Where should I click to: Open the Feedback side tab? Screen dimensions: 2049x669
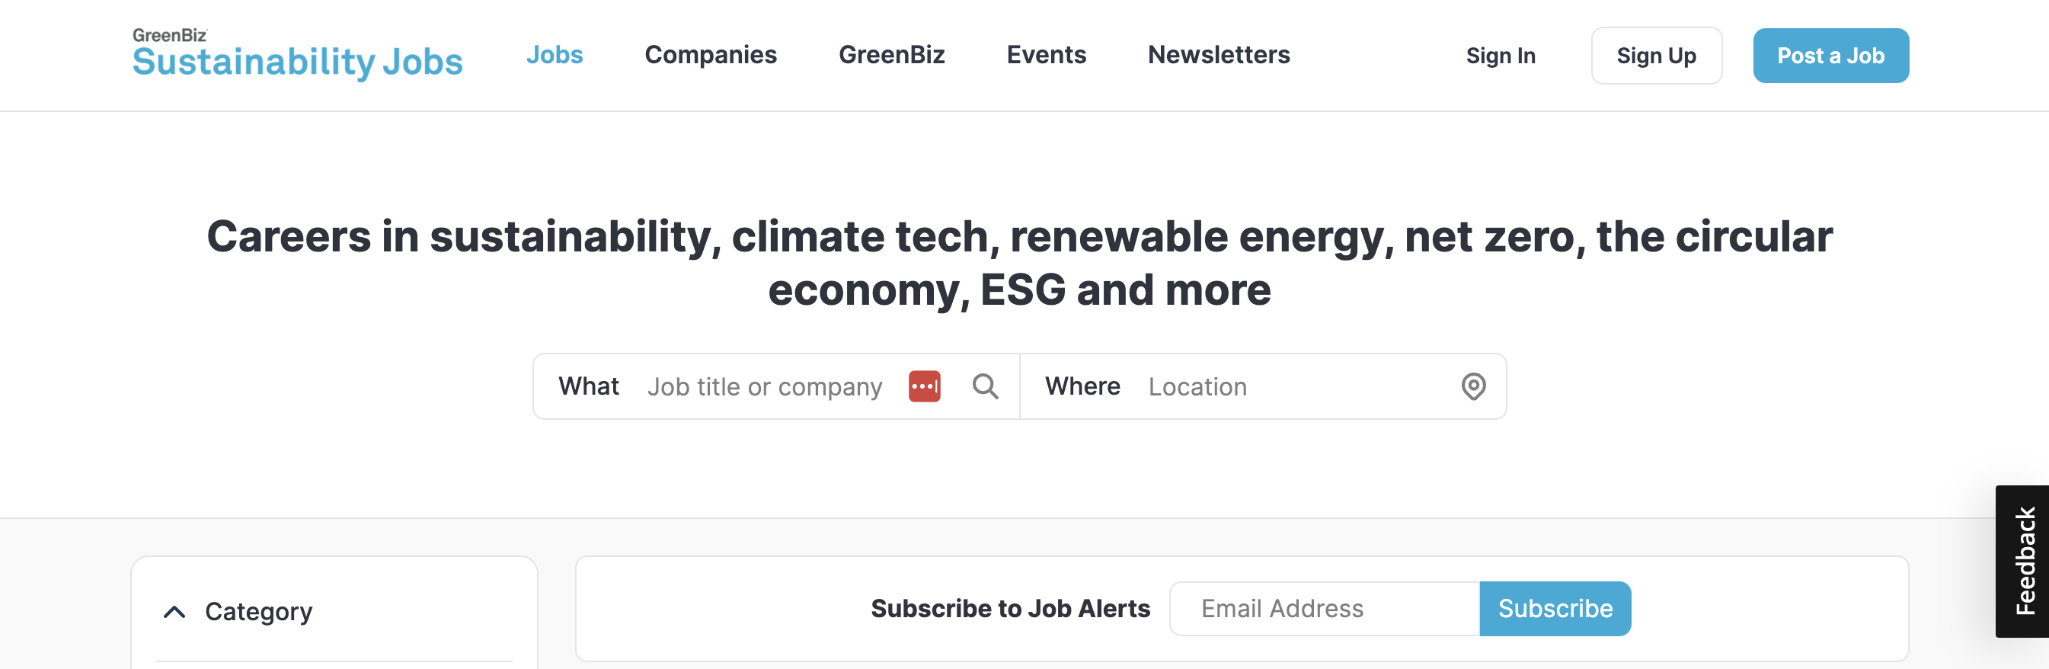click(2022, 561)
